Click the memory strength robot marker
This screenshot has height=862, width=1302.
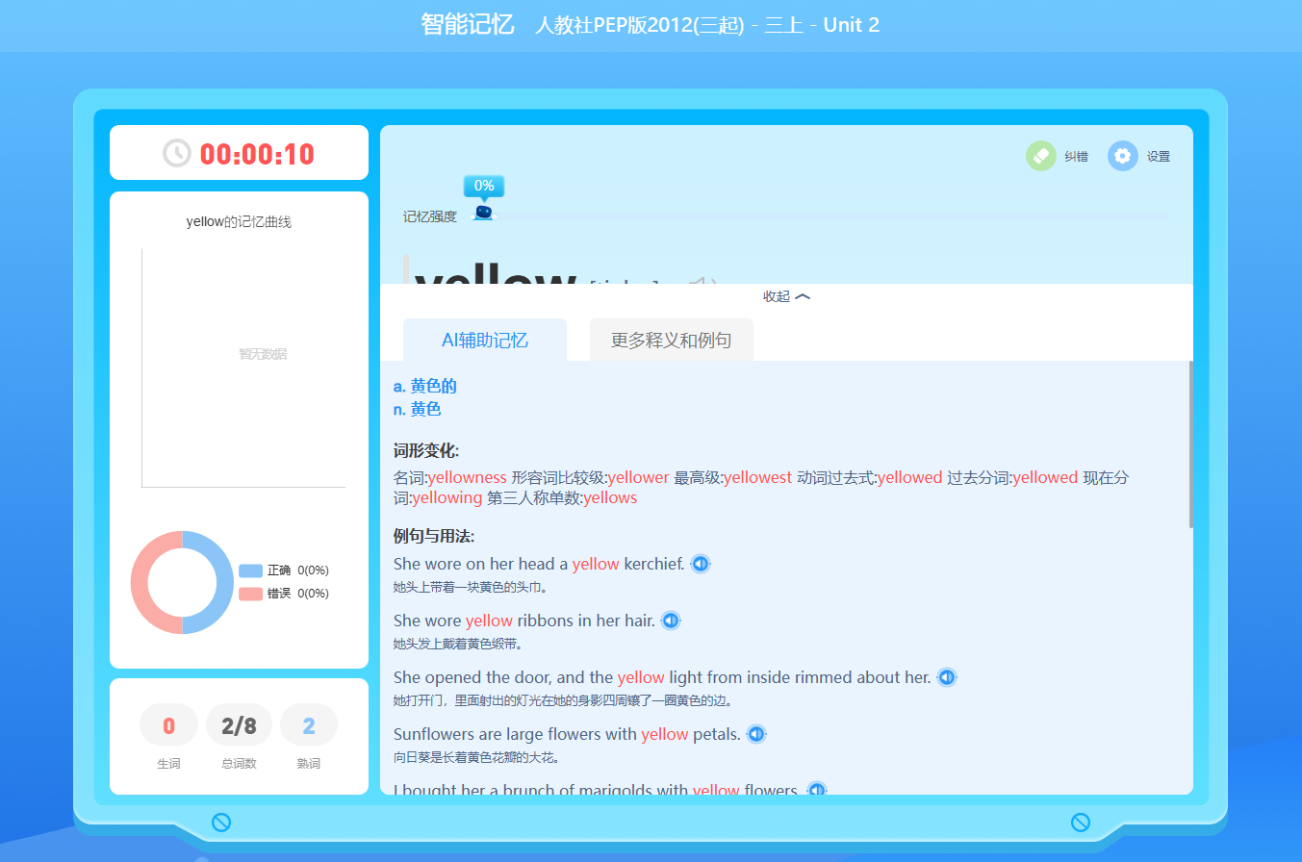coord(483,213)
